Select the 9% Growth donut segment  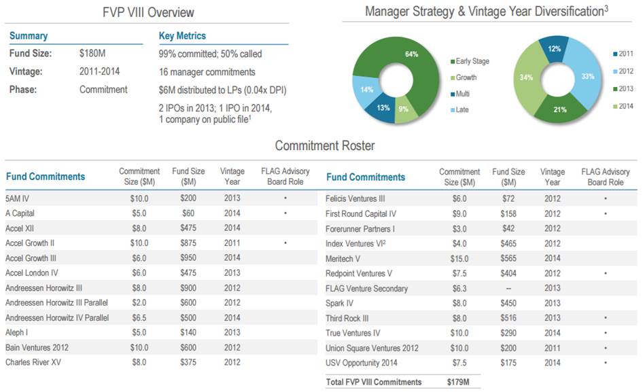(404, 110)
